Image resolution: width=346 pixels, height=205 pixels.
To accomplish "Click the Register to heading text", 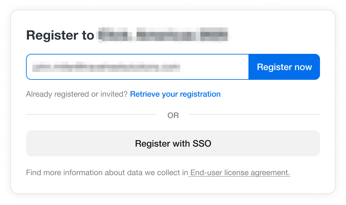I will (x=60, y=35).
